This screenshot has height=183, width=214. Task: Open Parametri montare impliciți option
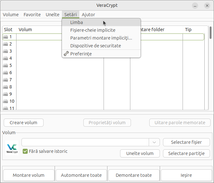coord(101,38)
